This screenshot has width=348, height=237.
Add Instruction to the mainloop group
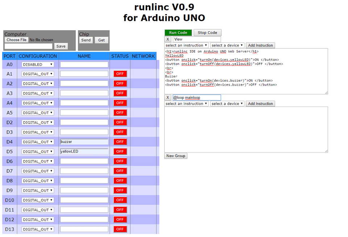260,104
